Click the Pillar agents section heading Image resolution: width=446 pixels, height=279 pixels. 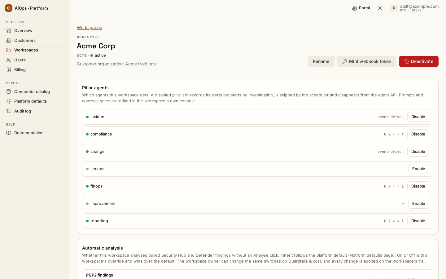[95, 88]
